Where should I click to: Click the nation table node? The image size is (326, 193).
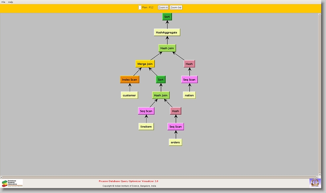coord(189,95)
